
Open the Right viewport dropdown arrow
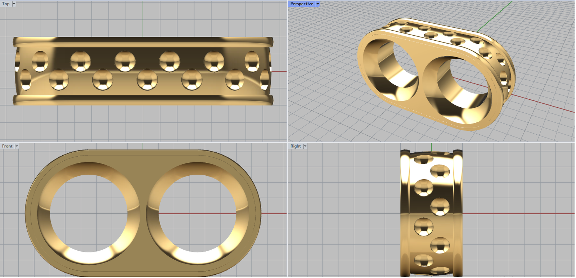pyautogui.click(x=305, y=146)
